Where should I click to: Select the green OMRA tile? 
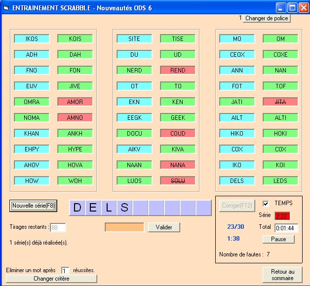point(32,102)
